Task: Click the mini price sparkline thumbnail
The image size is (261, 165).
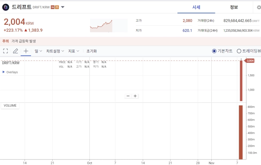Action: point(109,25)
